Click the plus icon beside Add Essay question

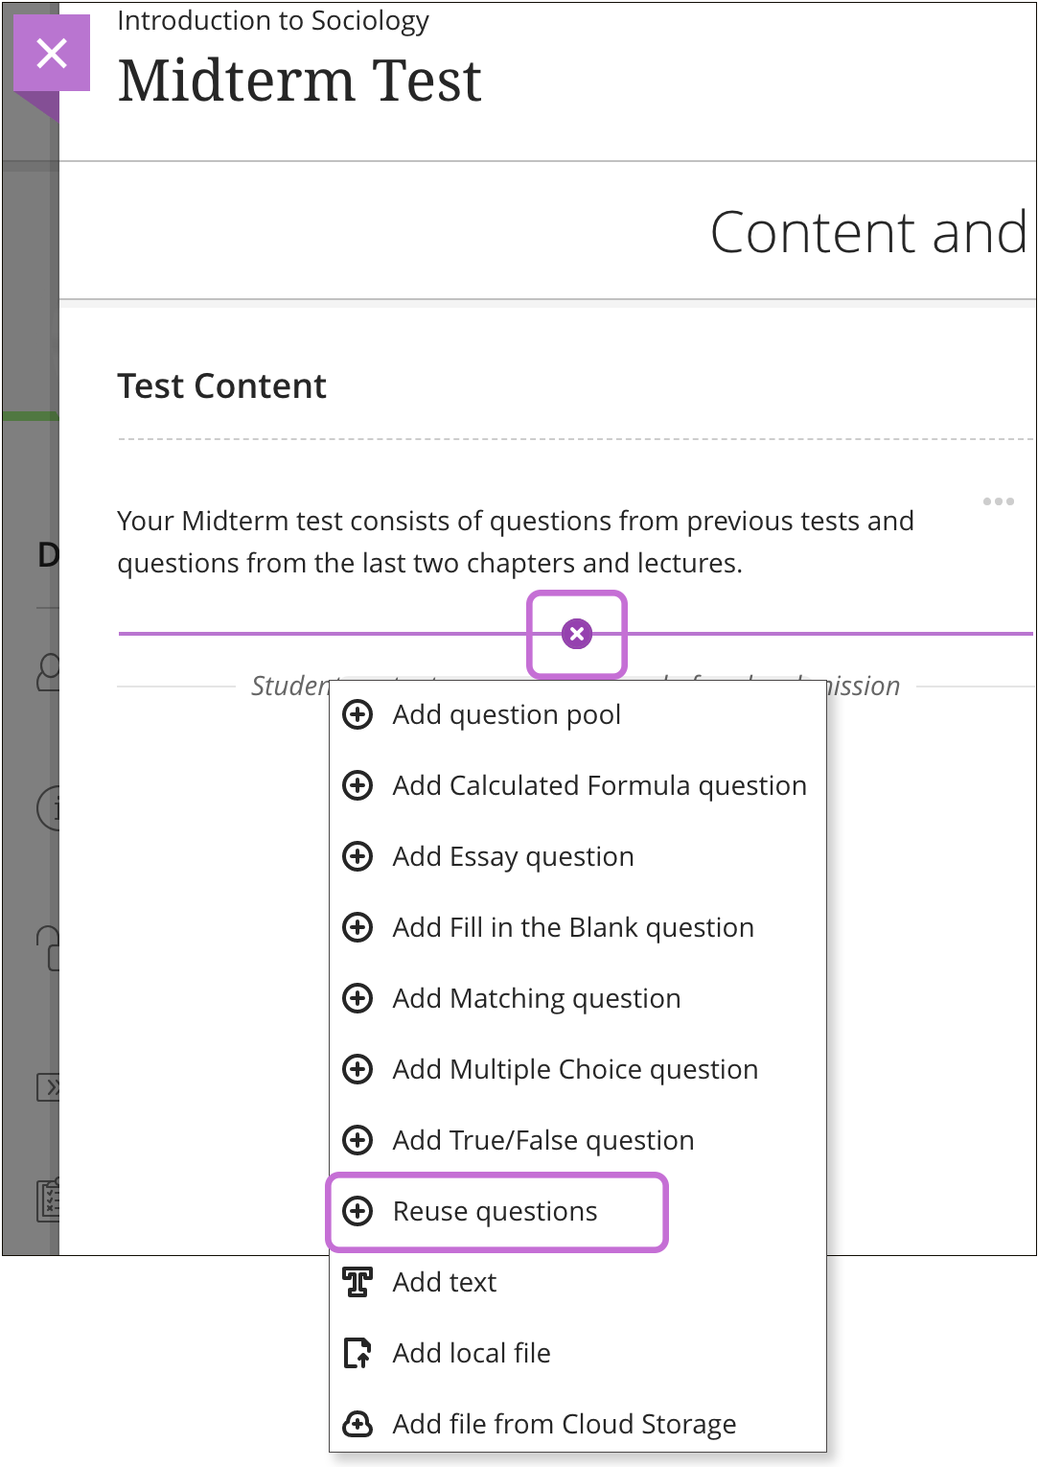tap(358, 856)
